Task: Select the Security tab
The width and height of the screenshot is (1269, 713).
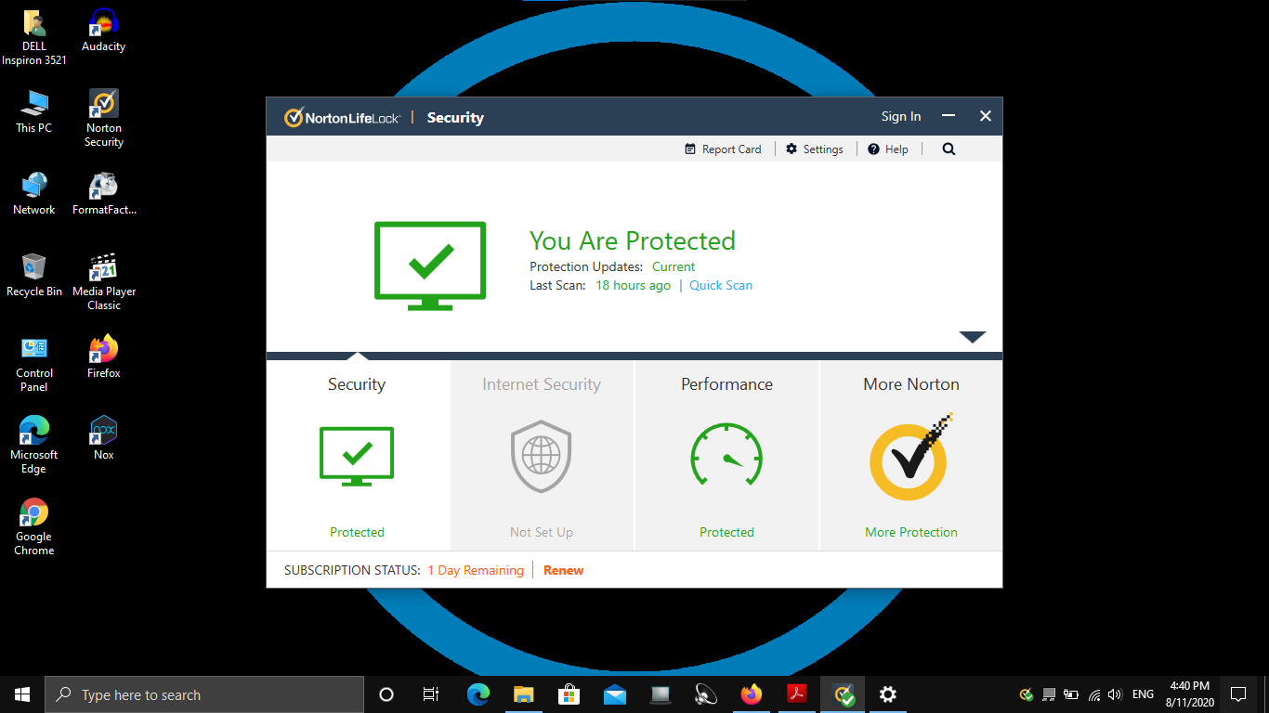Action: click(x=358, y=455)
